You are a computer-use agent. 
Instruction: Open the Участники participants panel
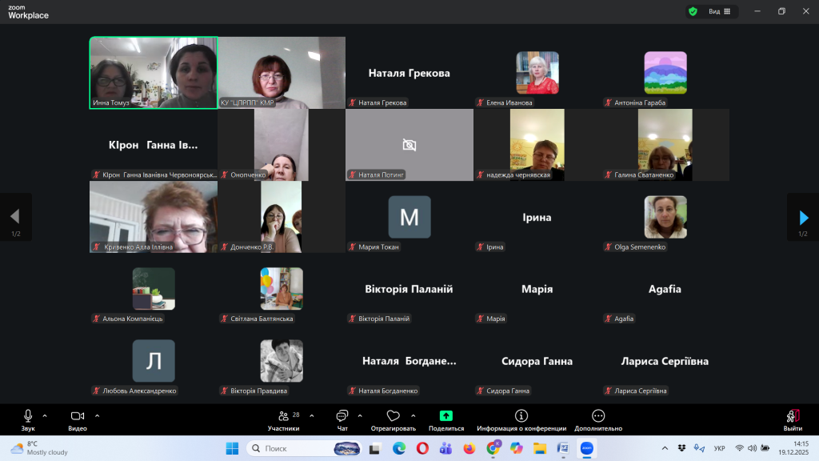click(x=283, y=416)
